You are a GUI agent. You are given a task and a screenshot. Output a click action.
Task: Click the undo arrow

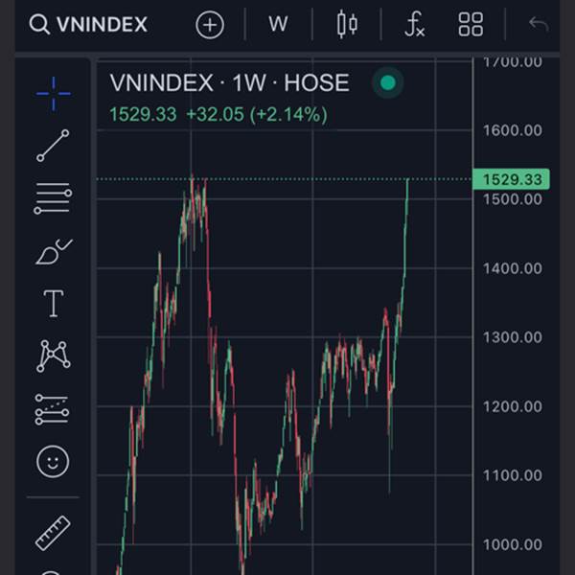pyautogui.click(x=539, y=25)
